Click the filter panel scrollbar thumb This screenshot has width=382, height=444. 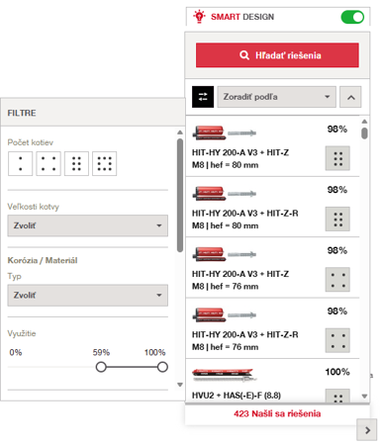tap(180, 195)
